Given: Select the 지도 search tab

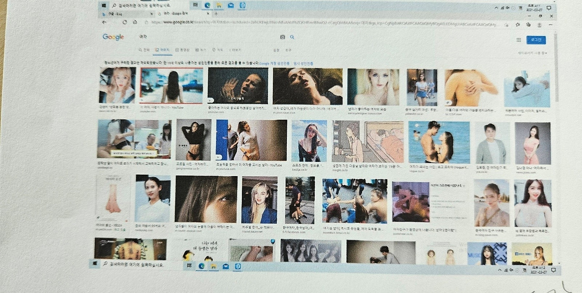Looking at the screenshot, I should coord(218,50).
